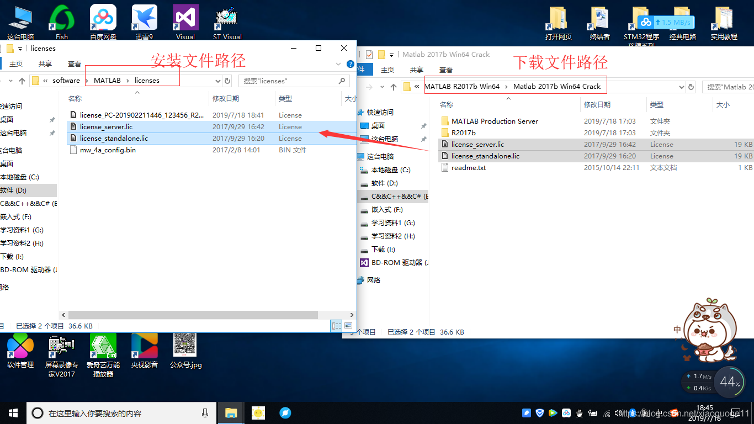The image size is (754, 424).
Task: Click the Cortana circle icon in the taskbar search
Action: click(38, 413)
